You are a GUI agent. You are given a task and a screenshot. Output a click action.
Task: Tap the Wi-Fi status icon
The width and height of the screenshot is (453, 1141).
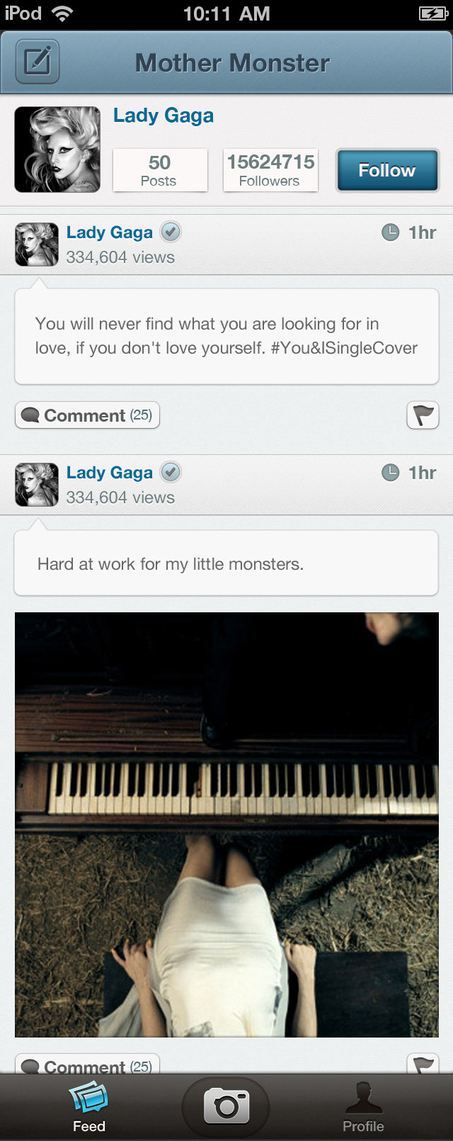coord(62,14)
